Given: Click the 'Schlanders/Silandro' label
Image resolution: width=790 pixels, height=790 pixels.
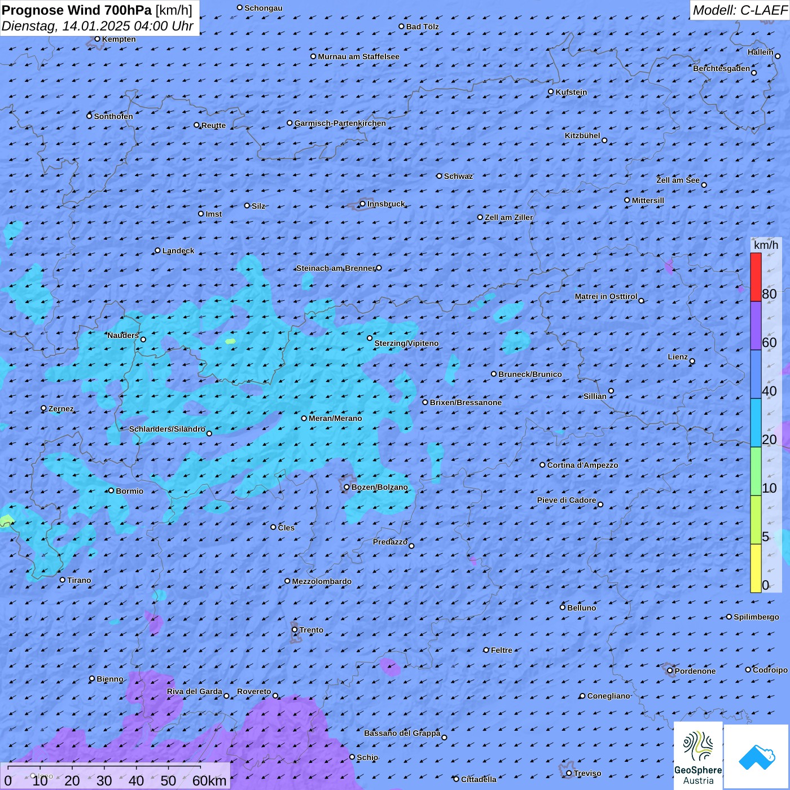Looking at the screenshot, I should [x=168, y=429].
